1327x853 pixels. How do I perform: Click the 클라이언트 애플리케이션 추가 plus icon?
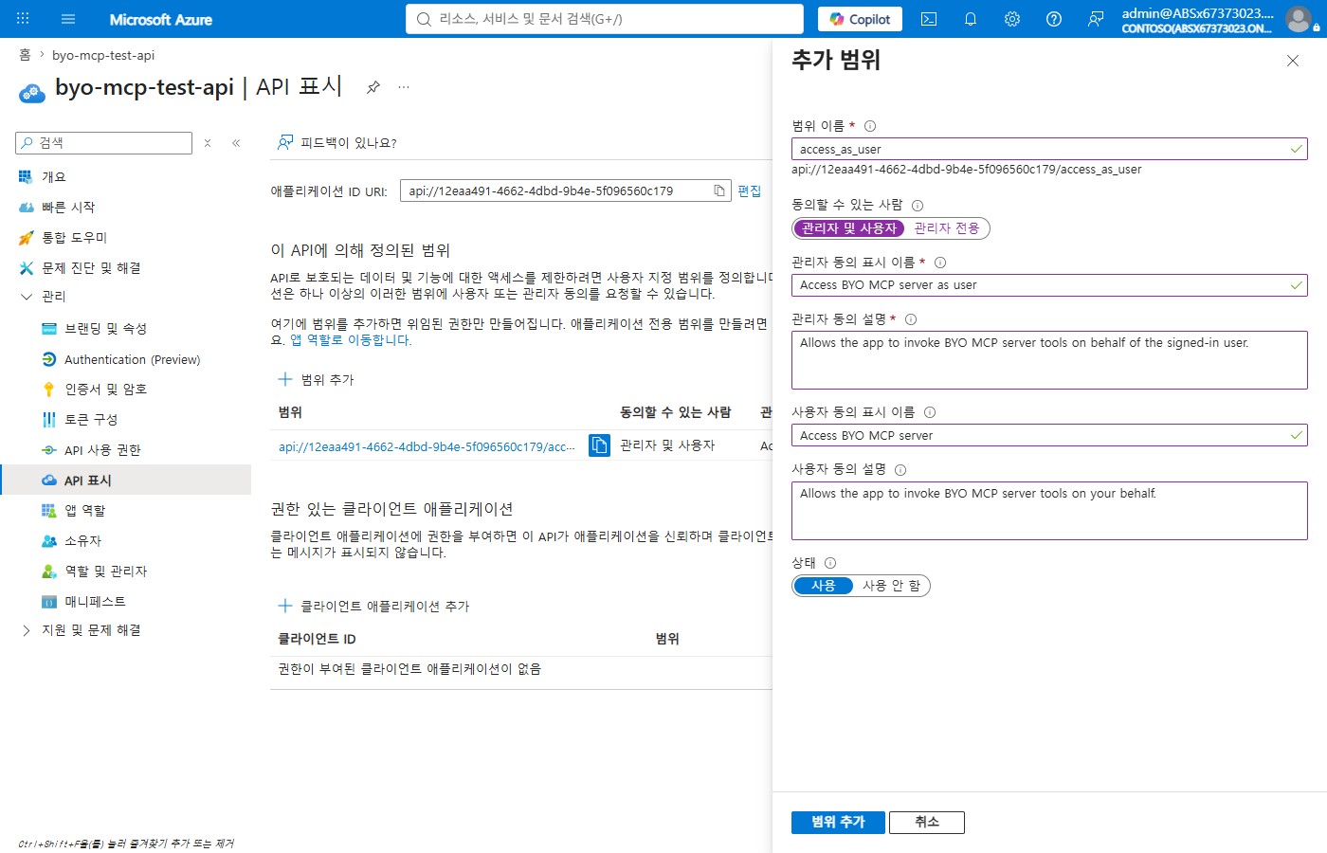pyautogui.click(x=284, y=606)
